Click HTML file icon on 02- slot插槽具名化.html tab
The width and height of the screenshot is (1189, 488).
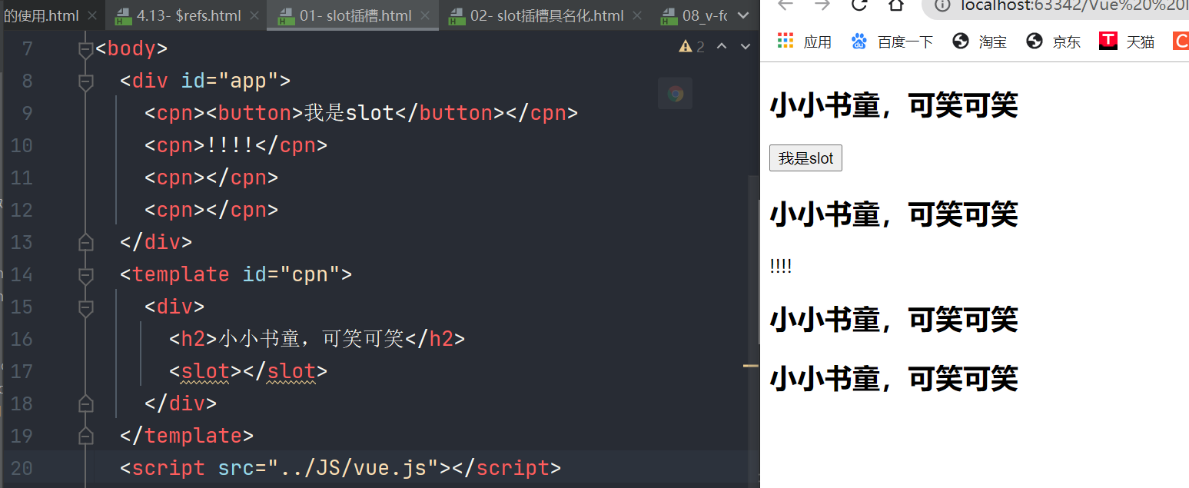(x=457, y=15)
